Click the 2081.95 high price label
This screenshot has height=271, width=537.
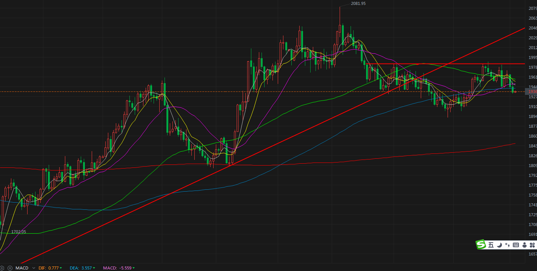pyautogui.click(x=358, y=3)
